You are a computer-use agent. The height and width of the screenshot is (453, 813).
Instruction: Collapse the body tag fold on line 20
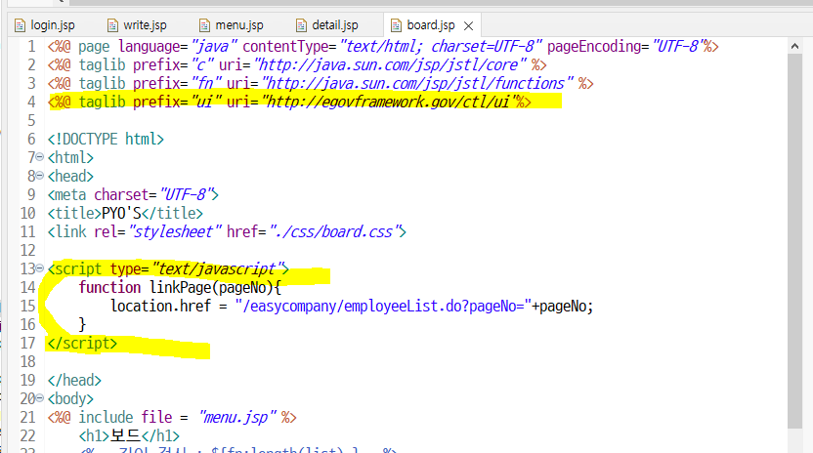pyautogui.click(x=40, y=398)
